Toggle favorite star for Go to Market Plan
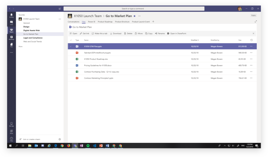268x157 pixels. pos(135,16)
